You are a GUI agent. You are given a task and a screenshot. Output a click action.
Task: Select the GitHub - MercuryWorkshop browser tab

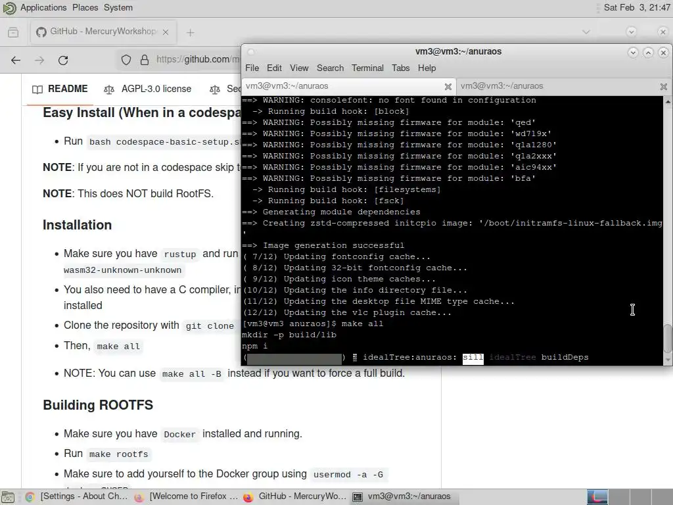point(103,32)
